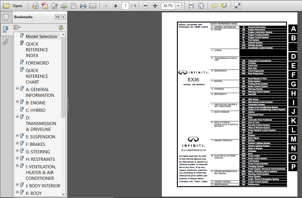Open the bookmarks options menu dropdown

coord(17,27)
